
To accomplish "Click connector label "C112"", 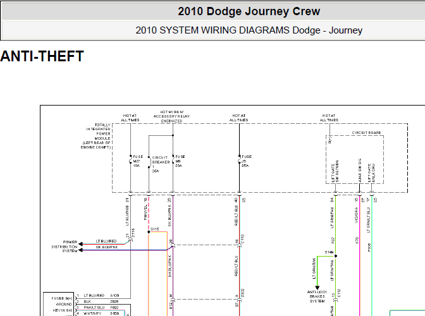I will point(339,293).
